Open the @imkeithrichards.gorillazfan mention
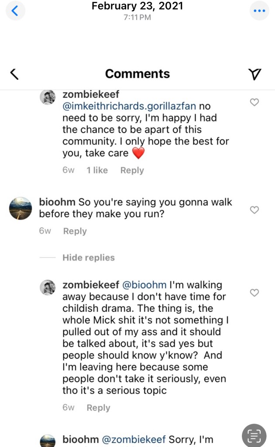This screenshot has height=447, width=275. 129,106
